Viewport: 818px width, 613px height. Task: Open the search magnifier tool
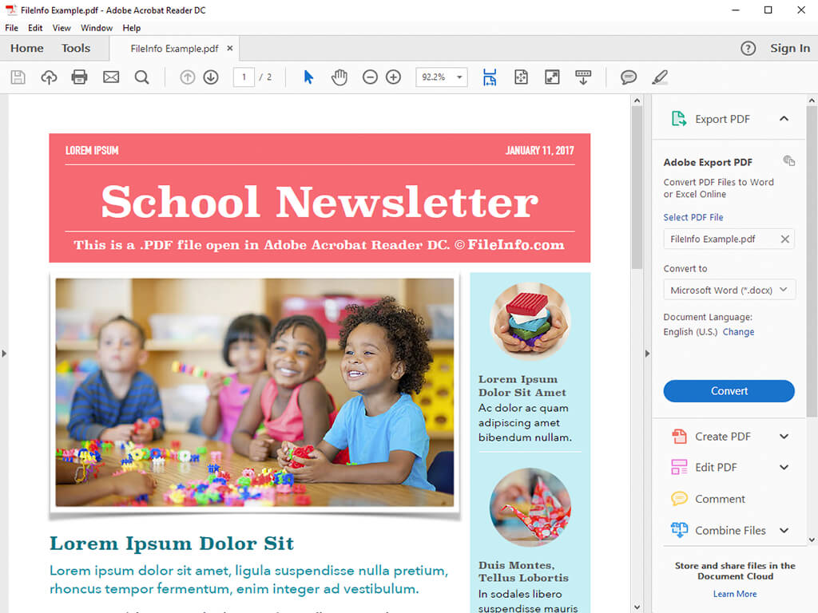pos(141,77)
